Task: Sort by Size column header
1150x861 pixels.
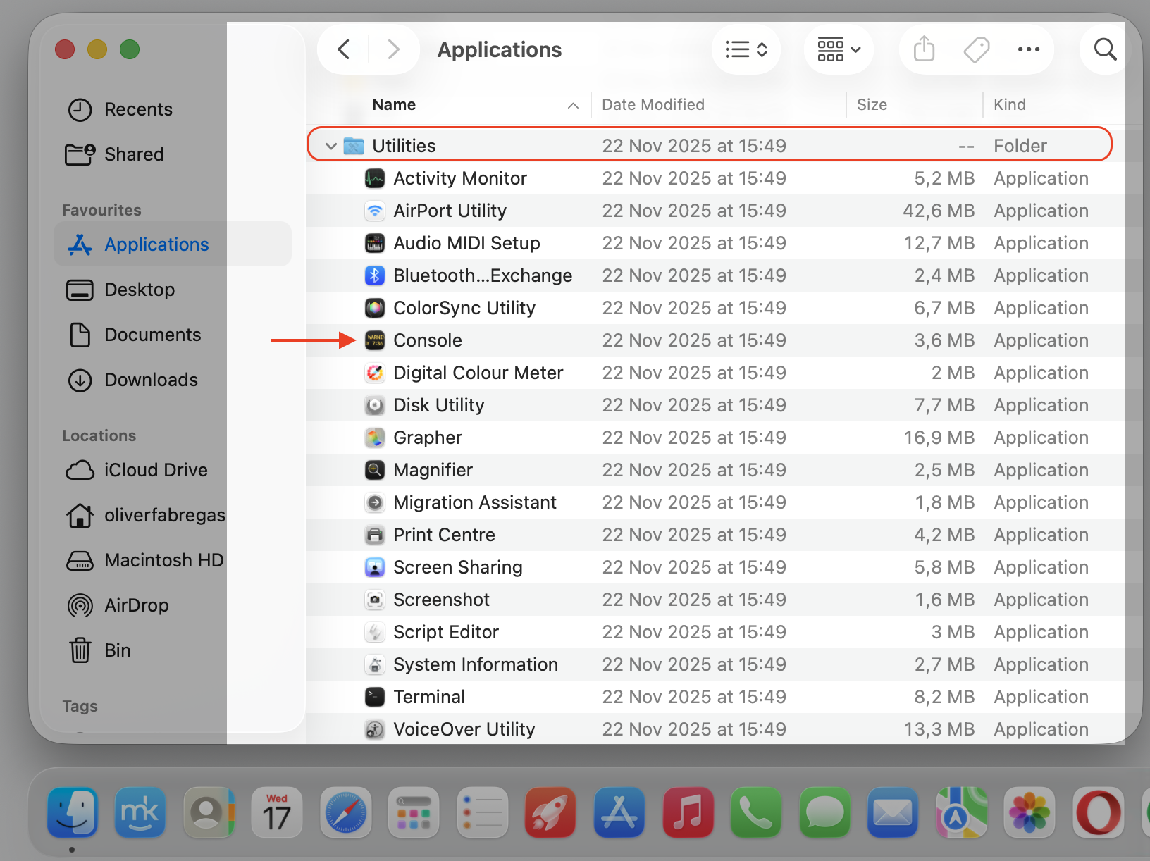Action: (872, 104)
